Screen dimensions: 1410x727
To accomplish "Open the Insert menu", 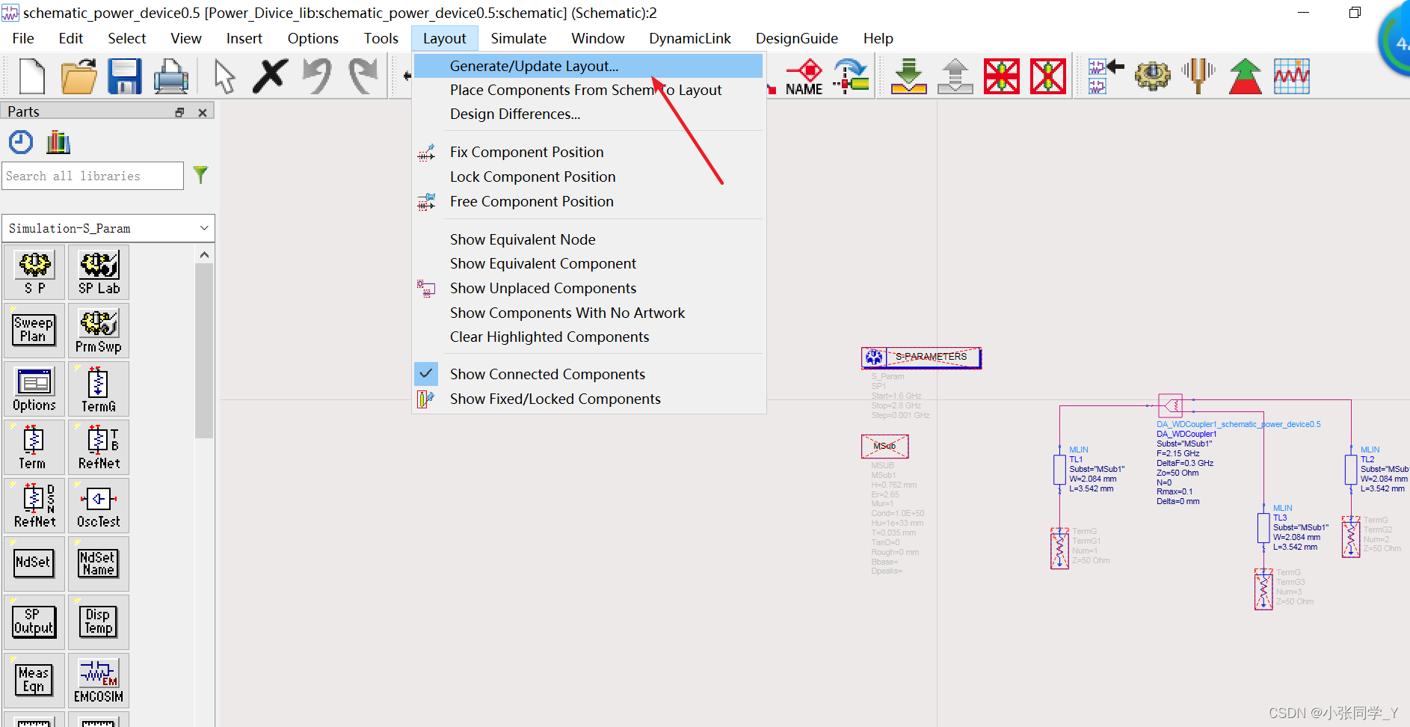I will tap(244, 38).
